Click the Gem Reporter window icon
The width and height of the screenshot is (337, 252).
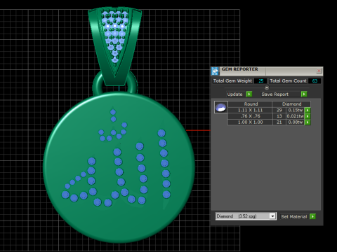coord(215,71)
